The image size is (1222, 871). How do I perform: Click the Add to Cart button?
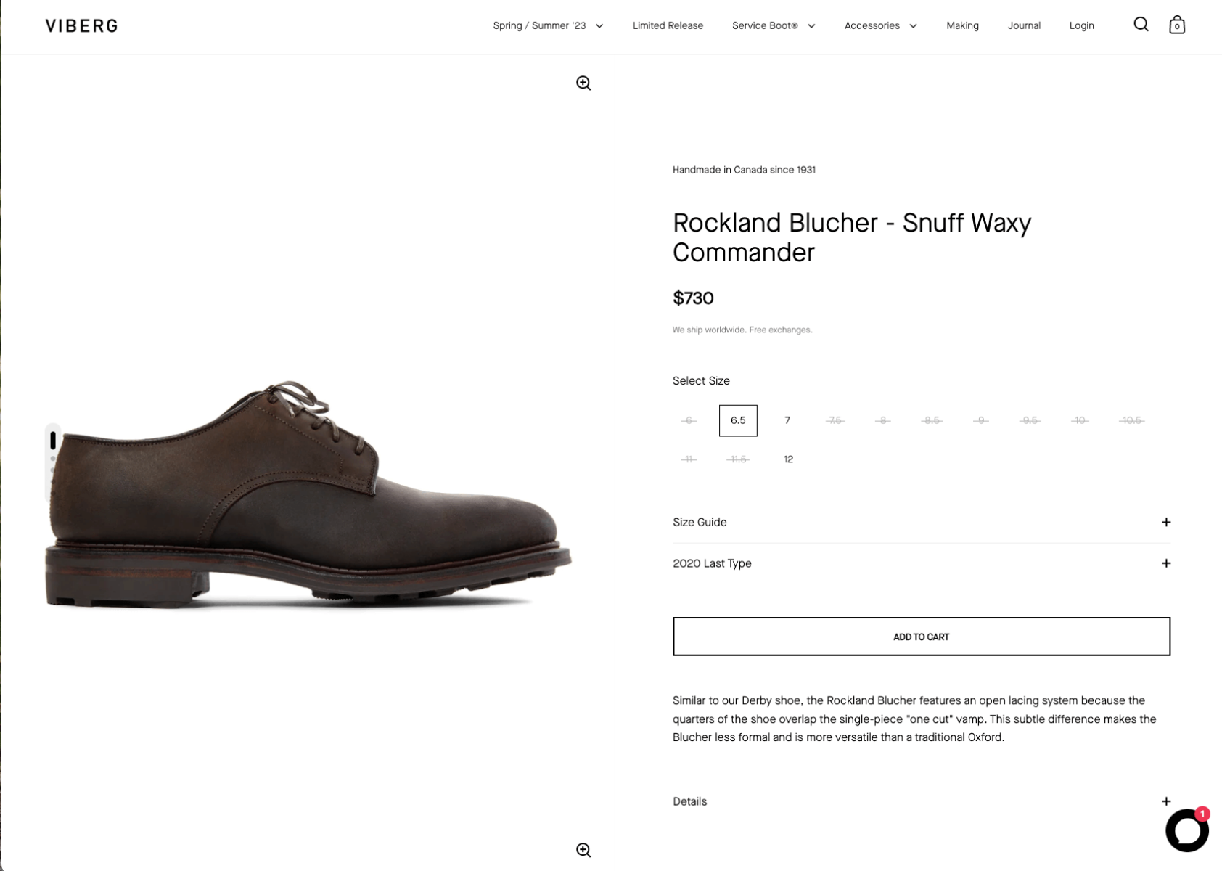[922, 637]
